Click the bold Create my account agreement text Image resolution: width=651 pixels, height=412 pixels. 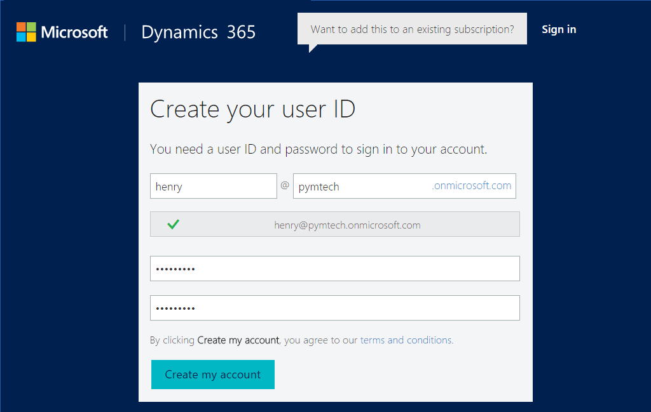pyautogui.click(x=238, y=340)
